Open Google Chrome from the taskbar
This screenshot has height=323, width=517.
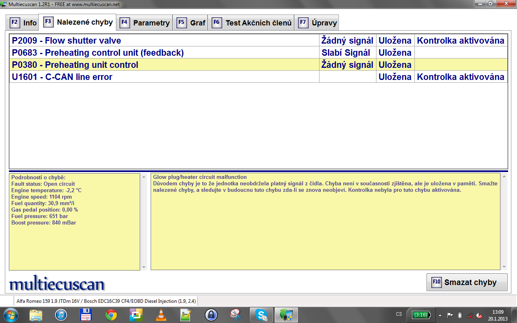pyautogui.click(x=111, y=315)
